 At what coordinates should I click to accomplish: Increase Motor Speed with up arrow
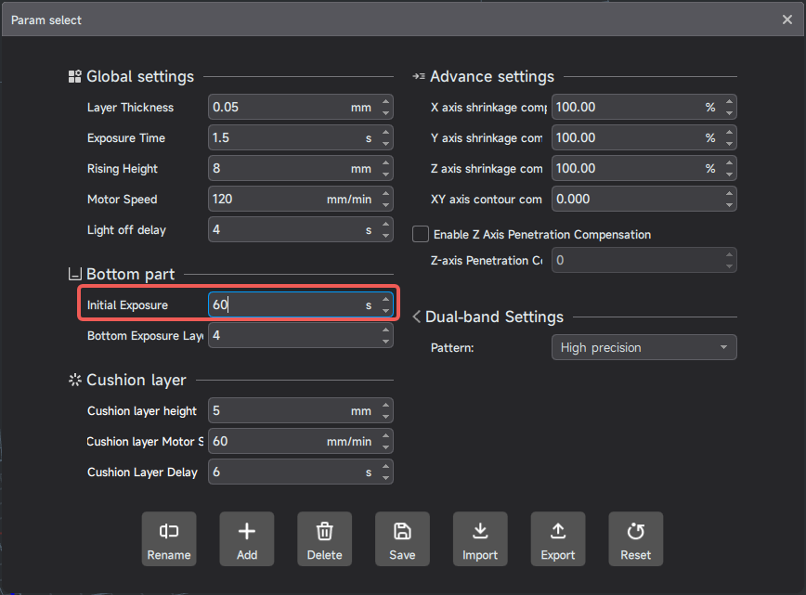click(386, 194)
